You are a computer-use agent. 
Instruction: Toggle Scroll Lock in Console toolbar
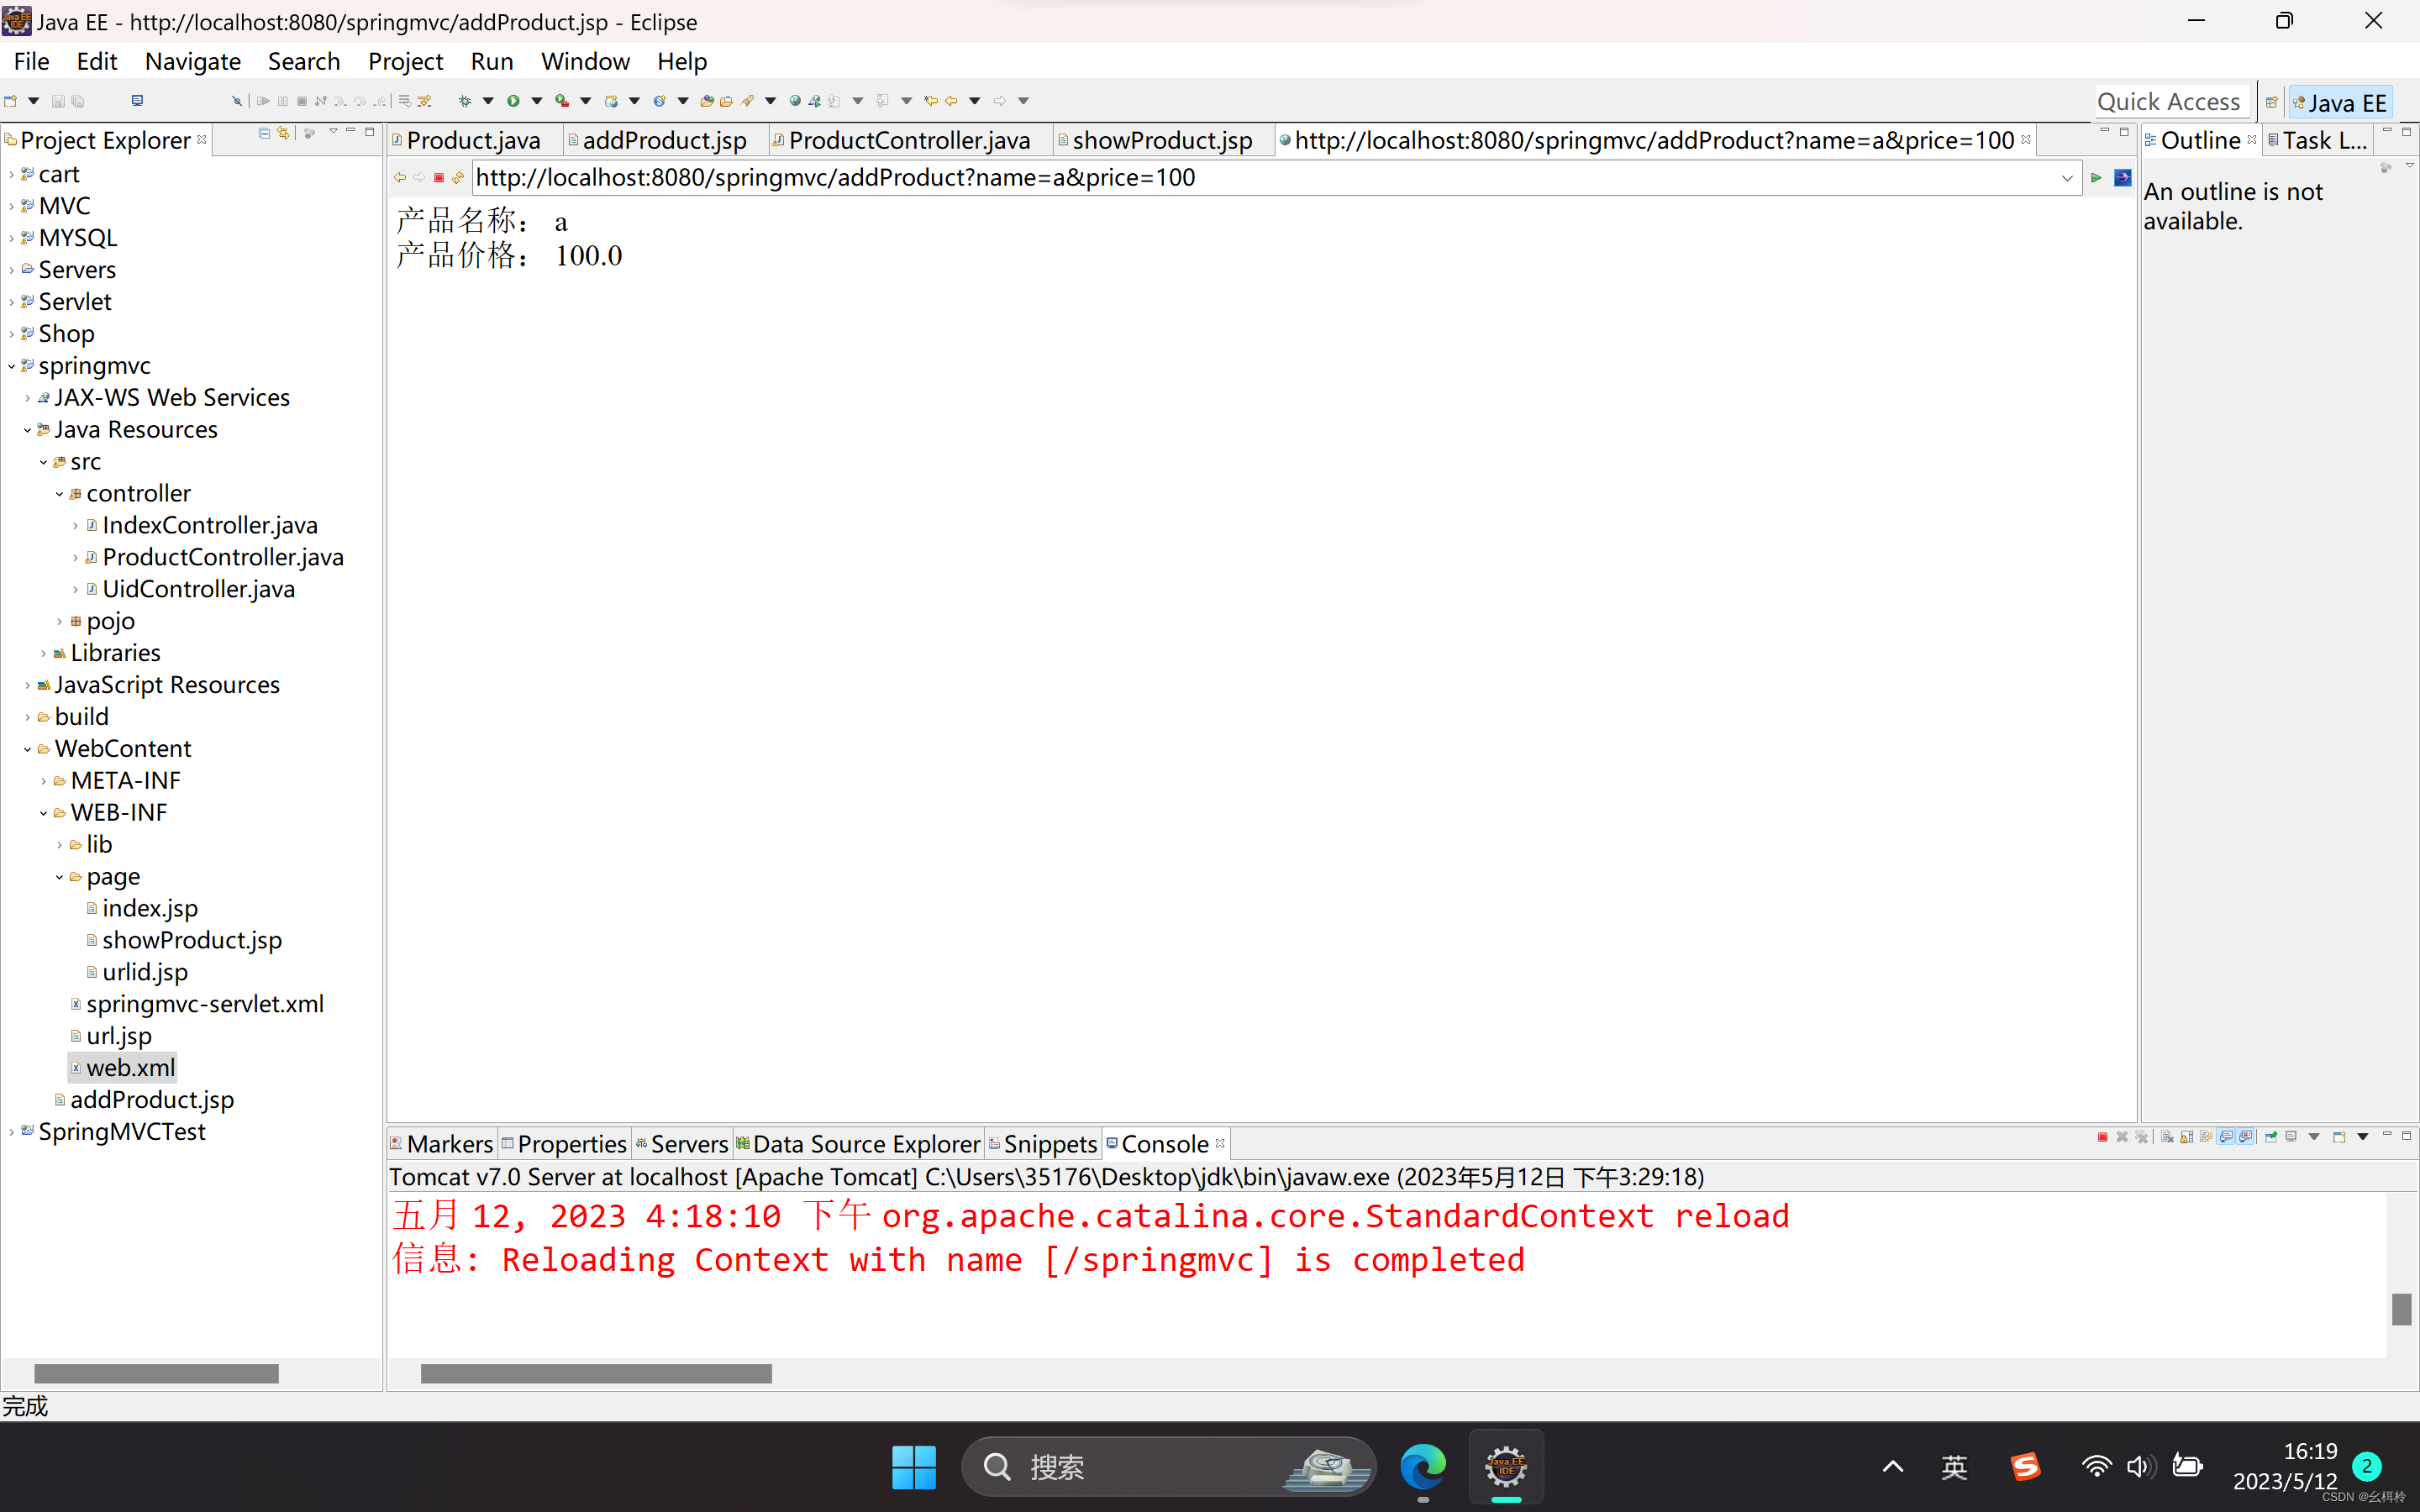2187,1137
